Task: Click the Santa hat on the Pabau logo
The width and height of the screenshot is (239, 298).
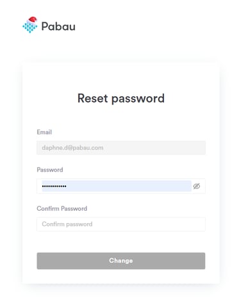Action: point(33,19)
